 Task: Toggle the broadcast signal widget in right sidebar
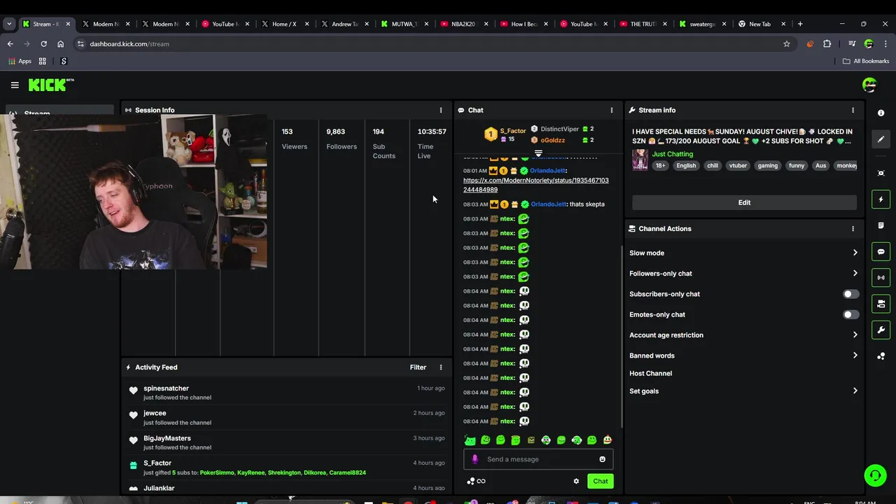(x=881, y=277)
